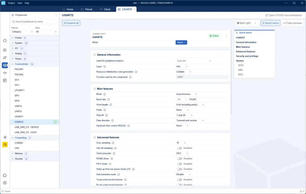Click the plus icon next to label field
306x194 pixels.
coord(210,61)
